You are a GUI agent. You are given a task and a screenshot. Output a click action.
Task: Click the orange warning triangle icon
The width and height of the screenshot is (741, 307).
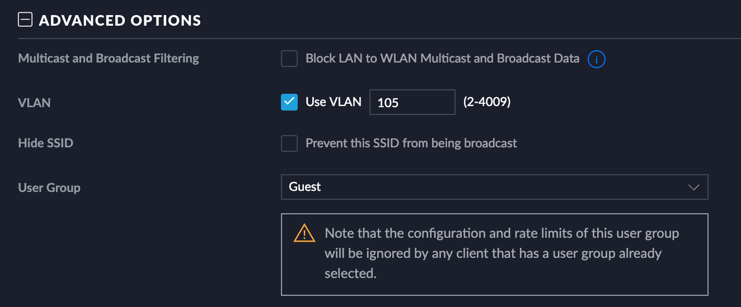pos(304,233)
